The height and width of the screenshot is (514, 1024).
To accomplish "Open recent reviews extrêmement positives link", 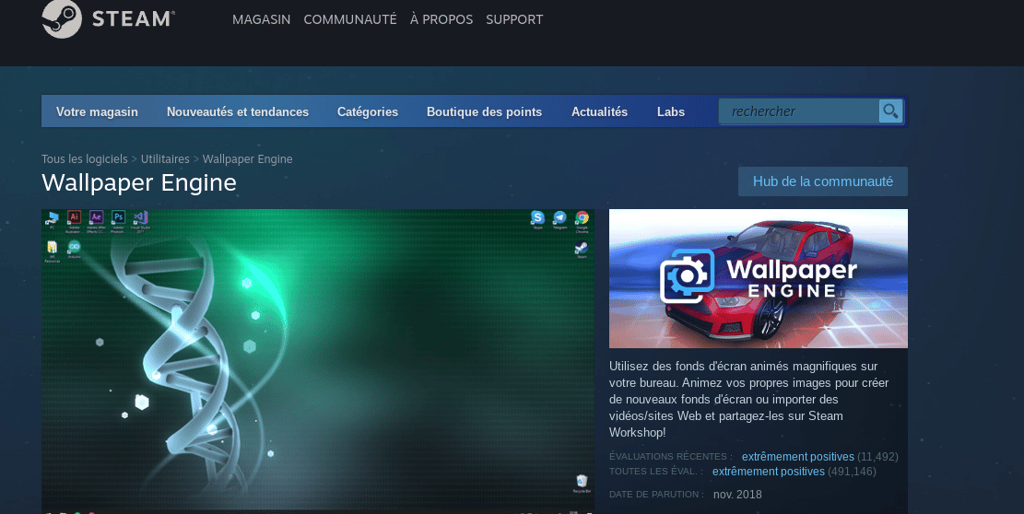I will click(x=797, y=457).
